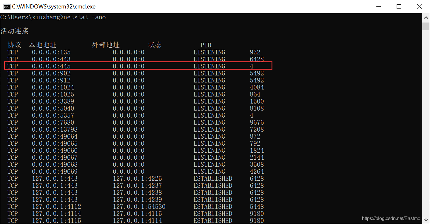Click PID value 9676

[x=257, y=123]
